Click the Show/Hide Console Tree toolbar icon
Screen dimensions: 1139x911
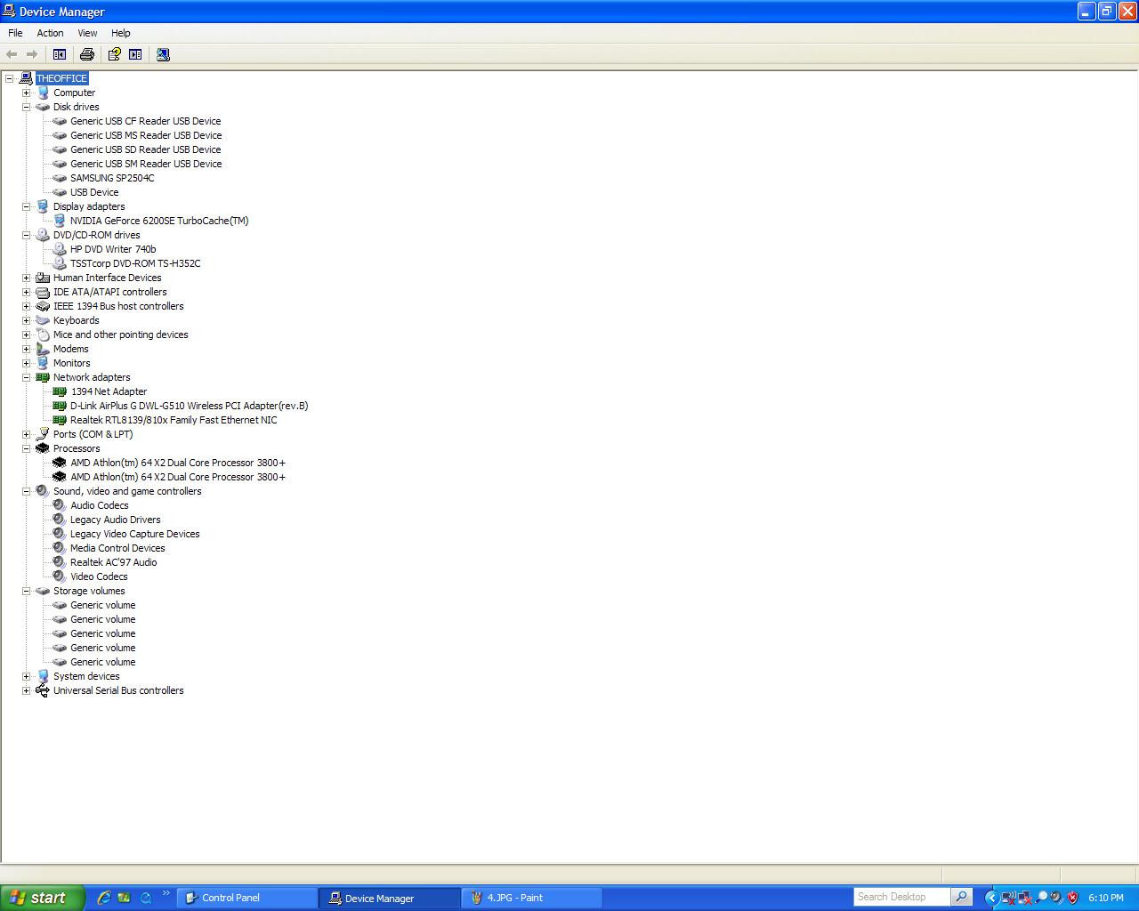[60, 54]
